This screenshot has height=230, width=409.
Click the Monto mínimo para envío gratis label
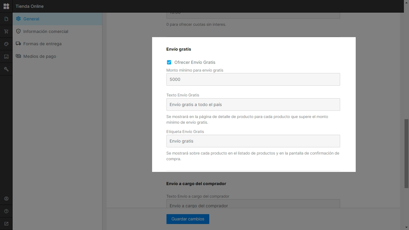click(x=195, y=70)
